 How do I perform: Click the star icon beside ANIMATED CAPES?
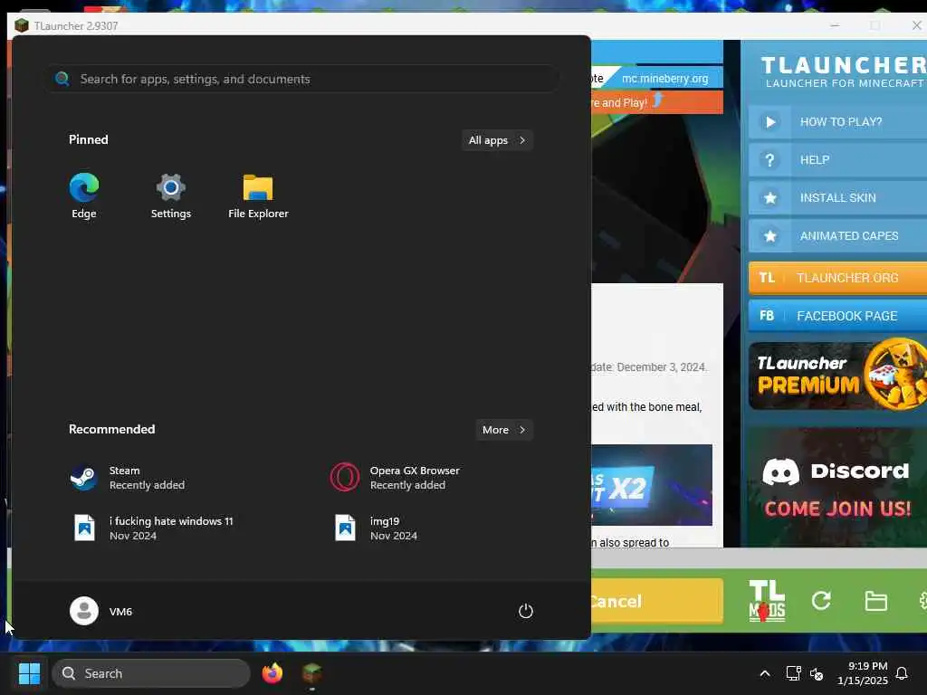(769, 235)
